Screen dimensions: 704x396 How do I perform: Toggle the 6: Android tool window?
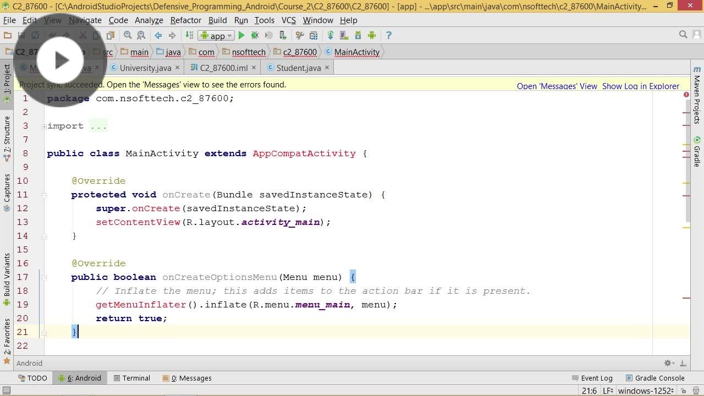80,378
